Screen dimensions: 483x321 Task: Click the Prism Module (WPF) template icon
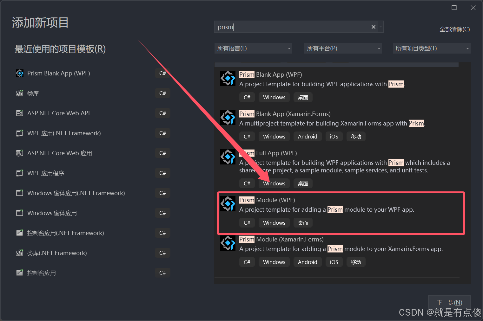pos(228,204)
